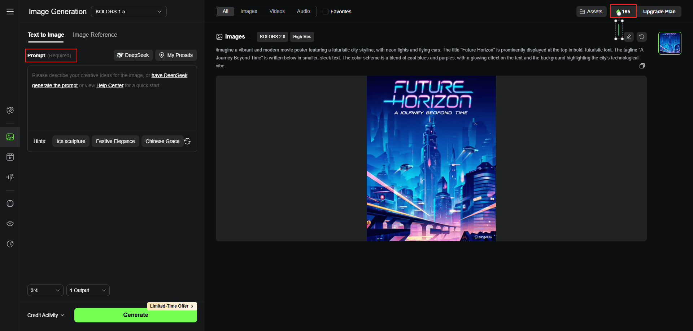Open the 1 Output count dropdown
The height and width of the screenshot is (331, 693).
point(88,290)
